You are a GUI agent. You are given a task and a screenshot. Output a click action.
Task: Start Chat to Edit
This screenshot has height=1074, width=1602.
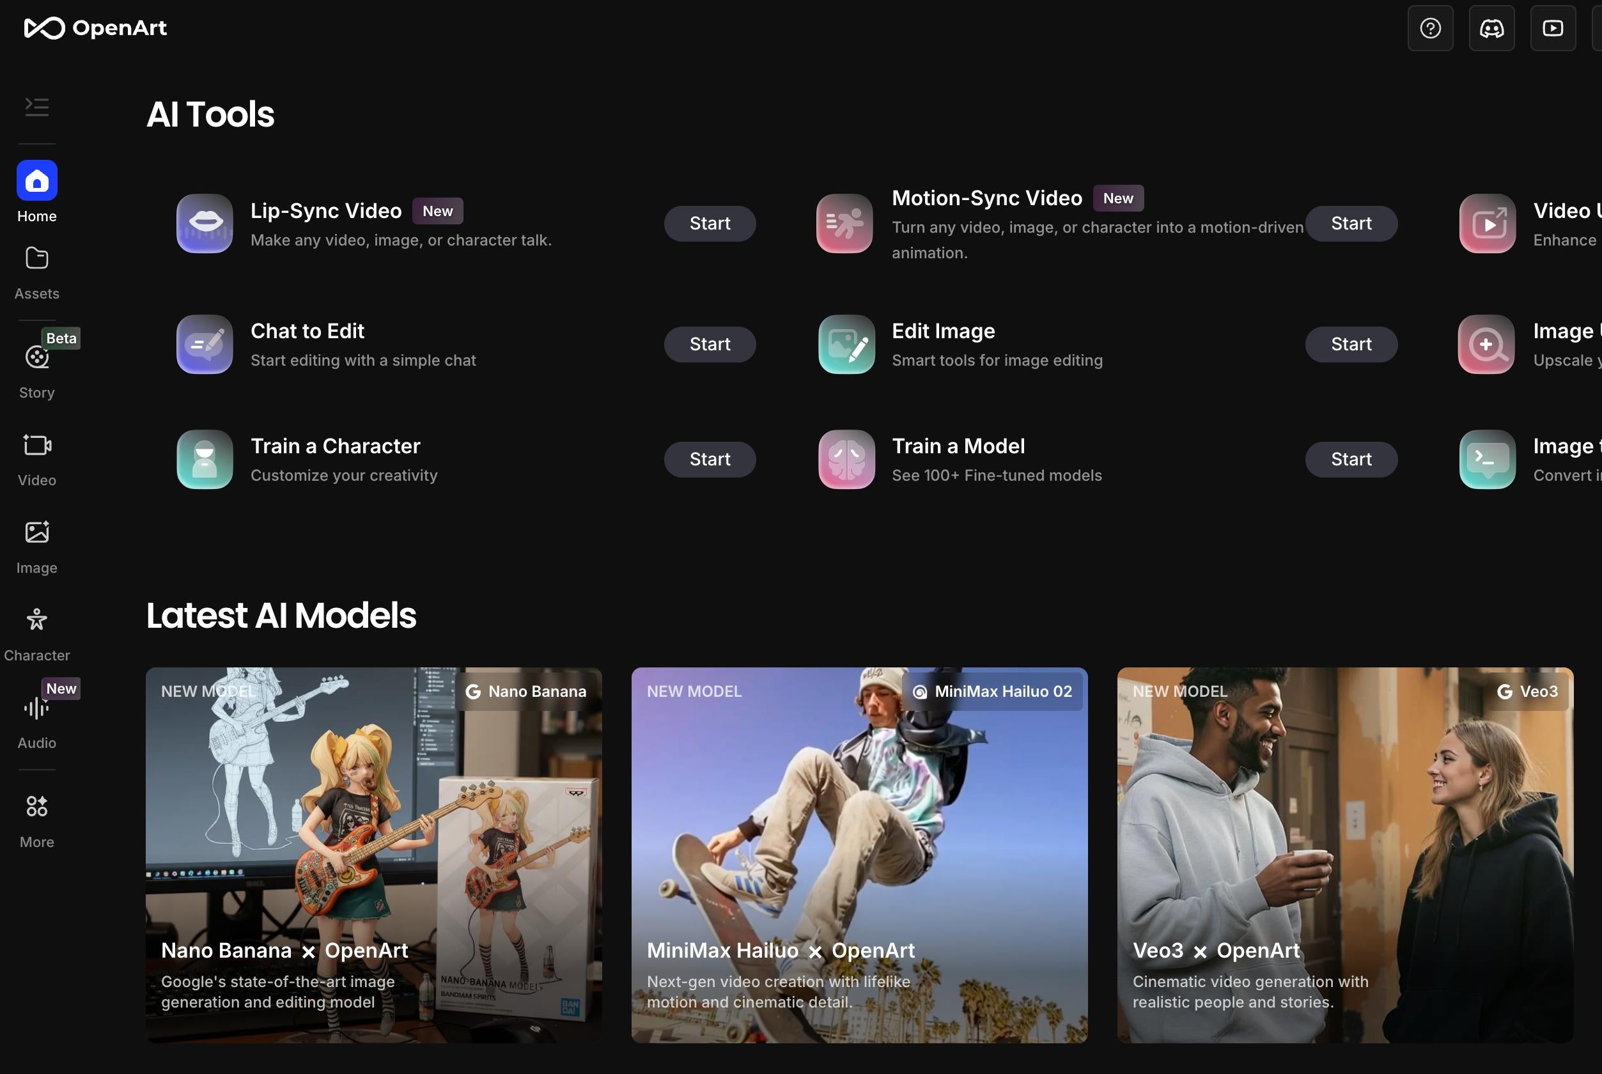pos(710,344)
